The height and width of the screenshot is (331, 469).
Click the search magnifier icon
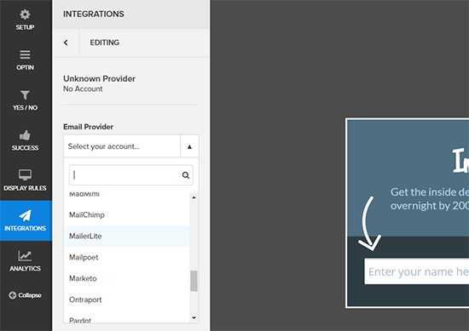click(186, 175)
